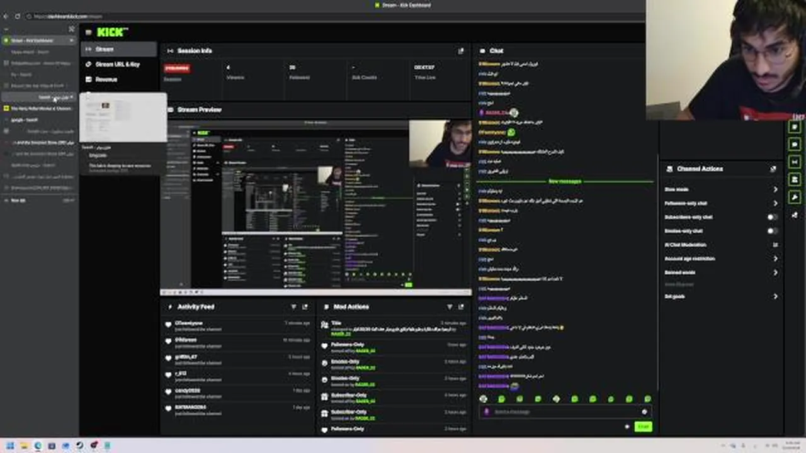
Task: Click the Chat panel header icon
Action: 482,51
